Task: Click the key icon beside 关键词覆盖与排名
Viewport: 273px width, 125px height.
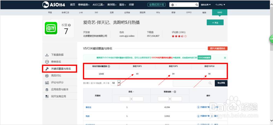Action: pos(47,69)
